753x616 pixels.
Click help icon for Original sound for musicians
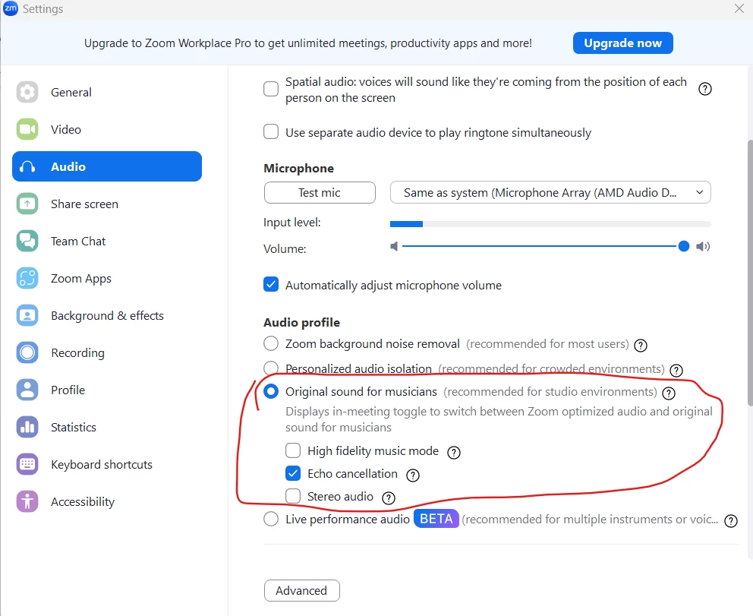click(669, 393)
